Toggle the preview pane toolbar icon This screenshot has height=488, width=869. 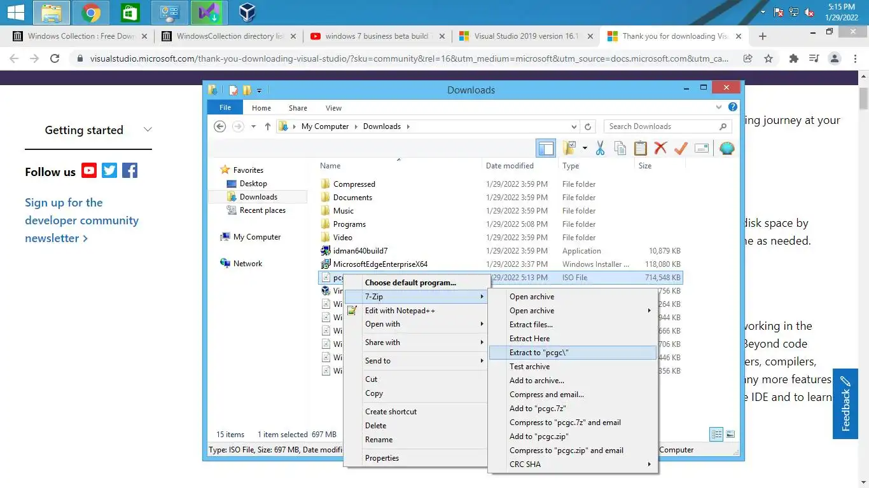click(x=546, y=148)
